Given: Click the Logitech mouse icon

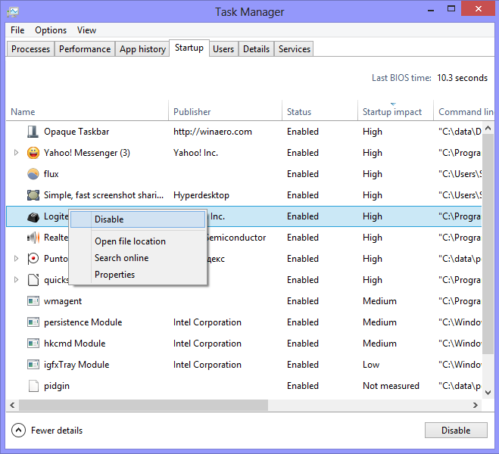Looking at the screenshot, I should point(33,216).
